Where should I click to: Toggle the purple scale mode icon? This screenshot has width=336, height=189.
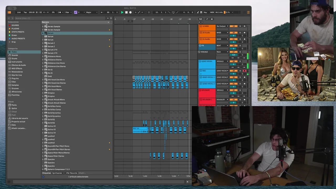coord(76,12)
